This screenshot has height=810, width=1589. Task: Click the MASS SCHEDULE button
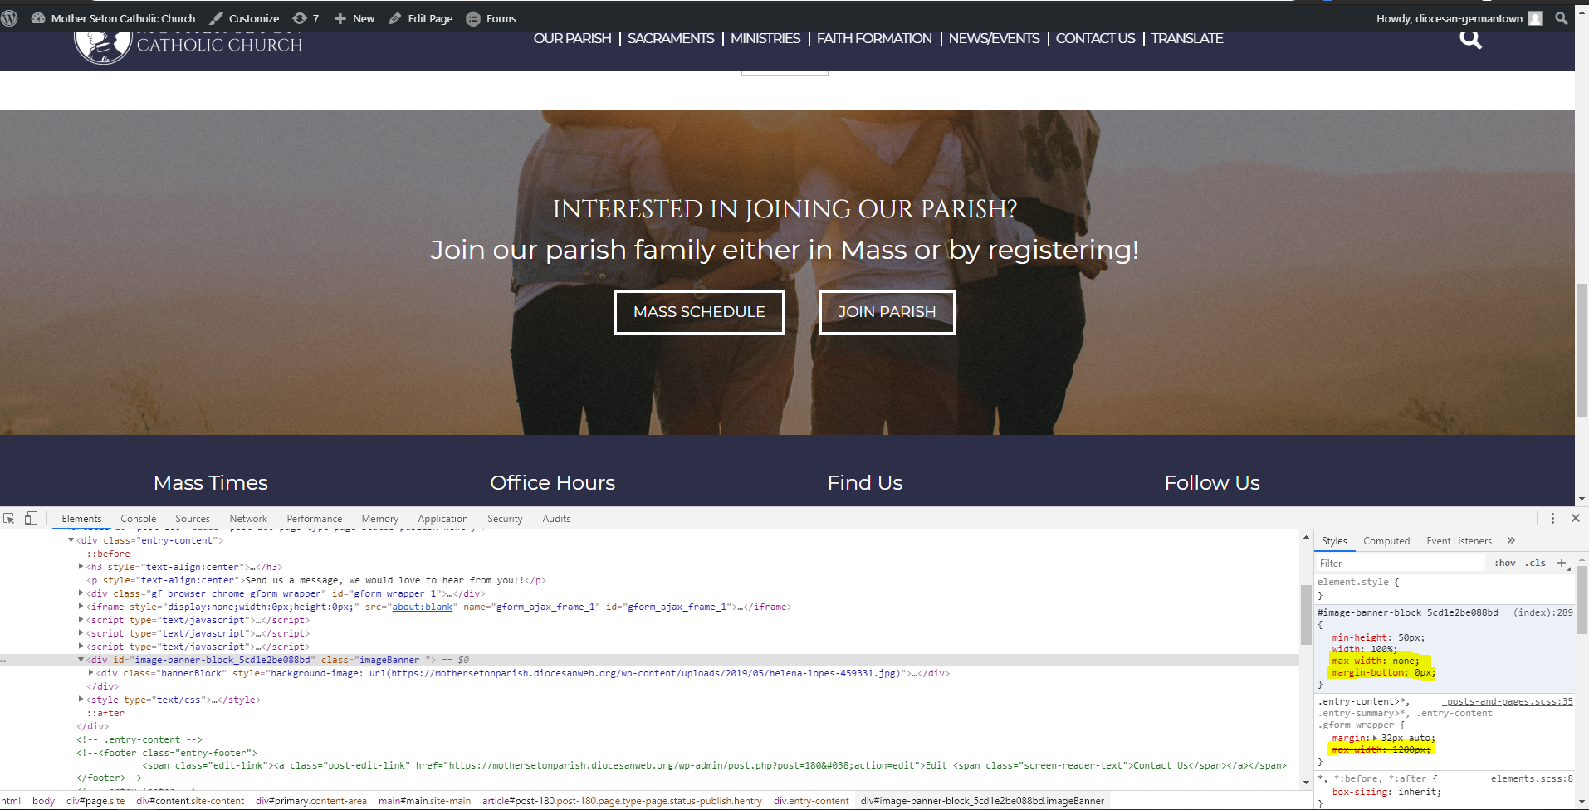[699, 312]
